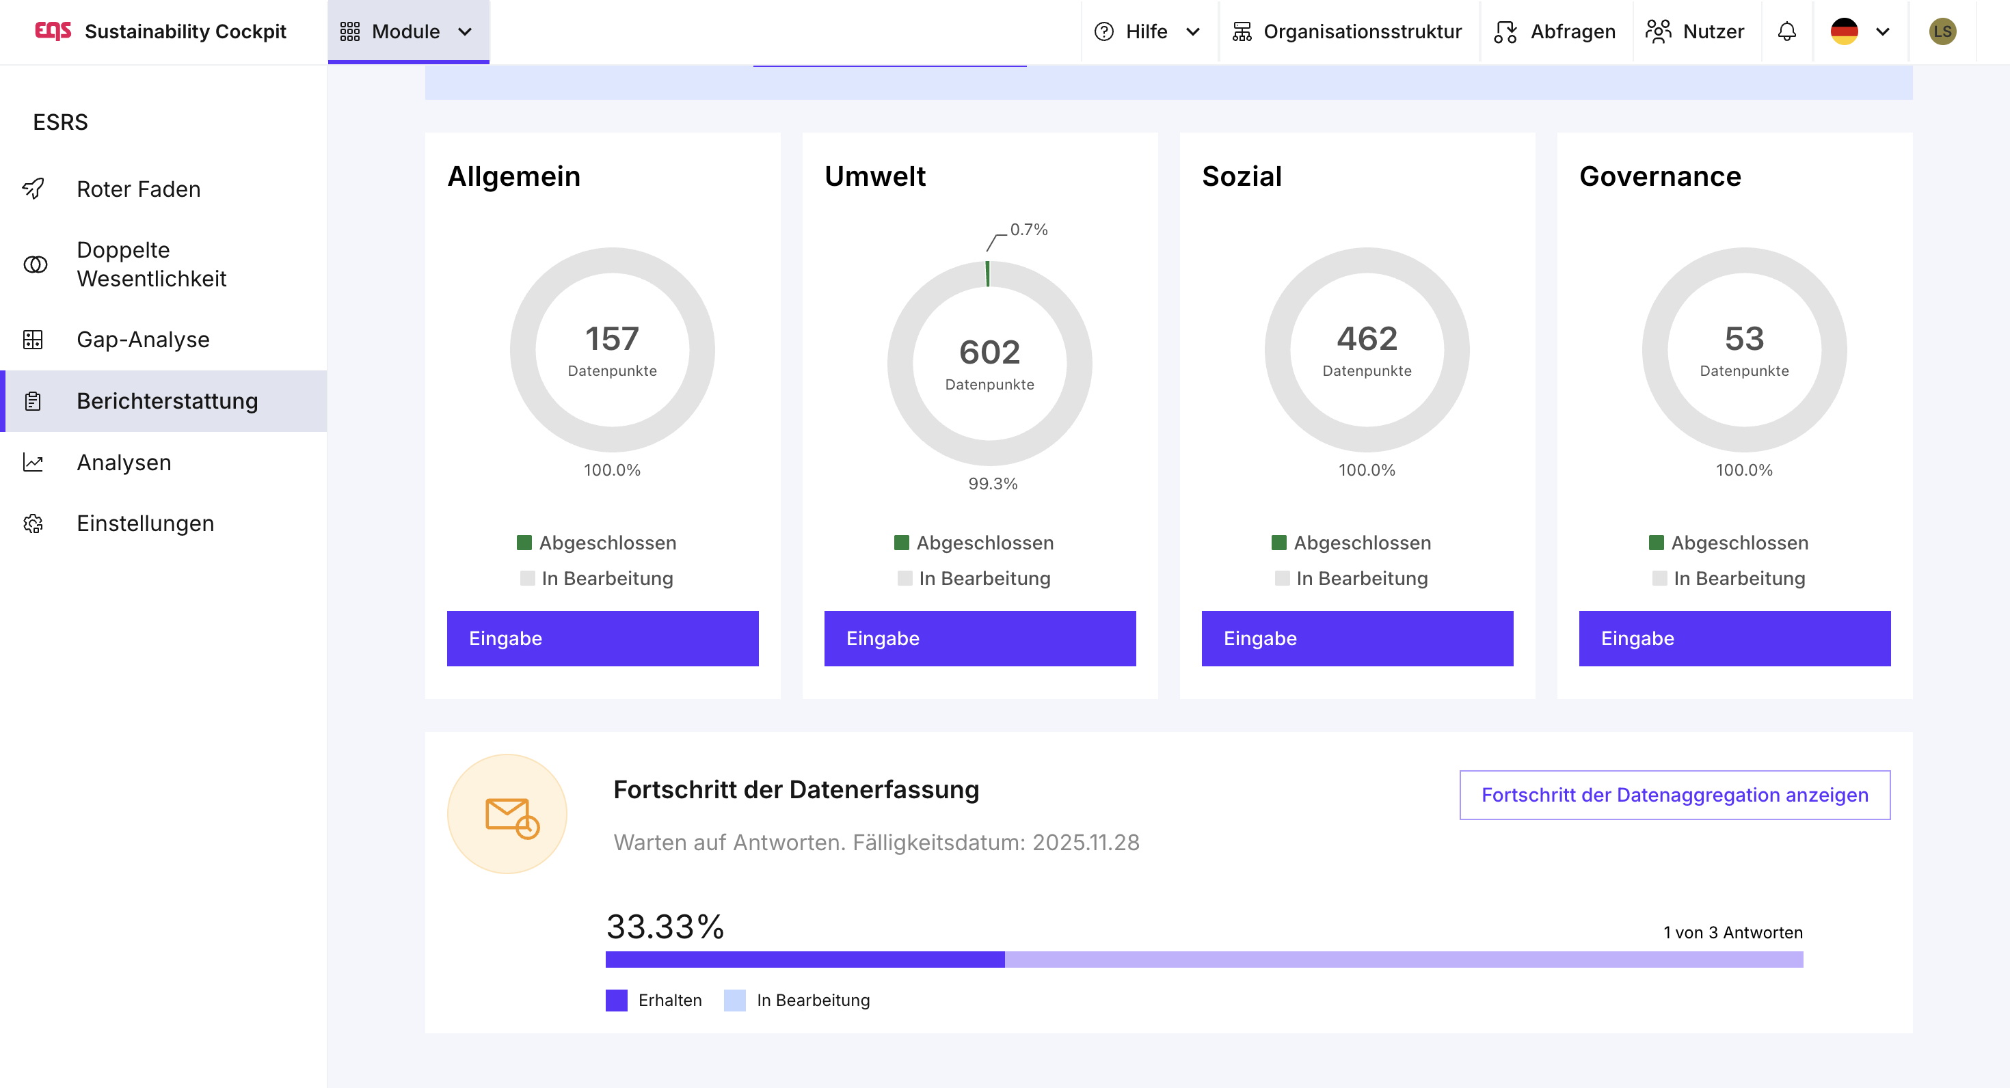Click the 33.33% data collection progress bar
This screenshot has height=1088, width=2010.
coord(1203,960)
